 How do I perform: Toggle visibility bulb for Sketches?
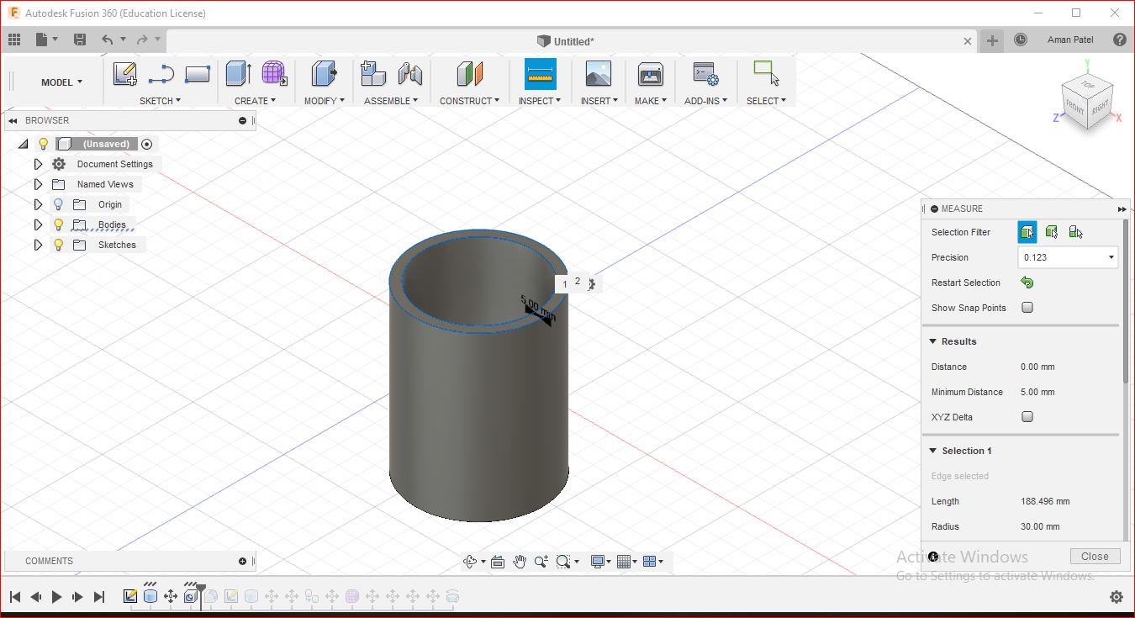[x=58, y=245]
